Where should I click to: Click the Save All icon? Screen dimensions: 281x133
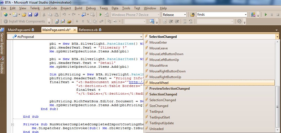pos(36,15)
